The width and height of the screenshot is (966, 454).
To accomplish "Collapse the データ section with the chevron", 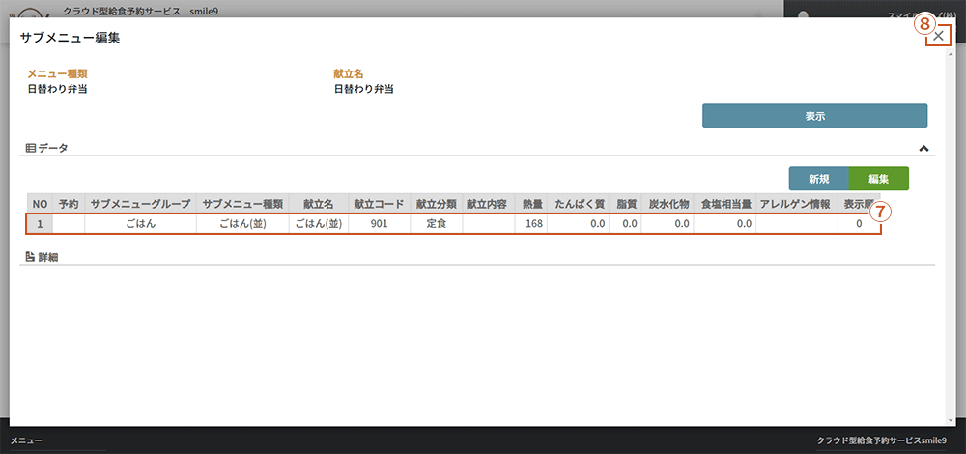I will tap(923, 149).
